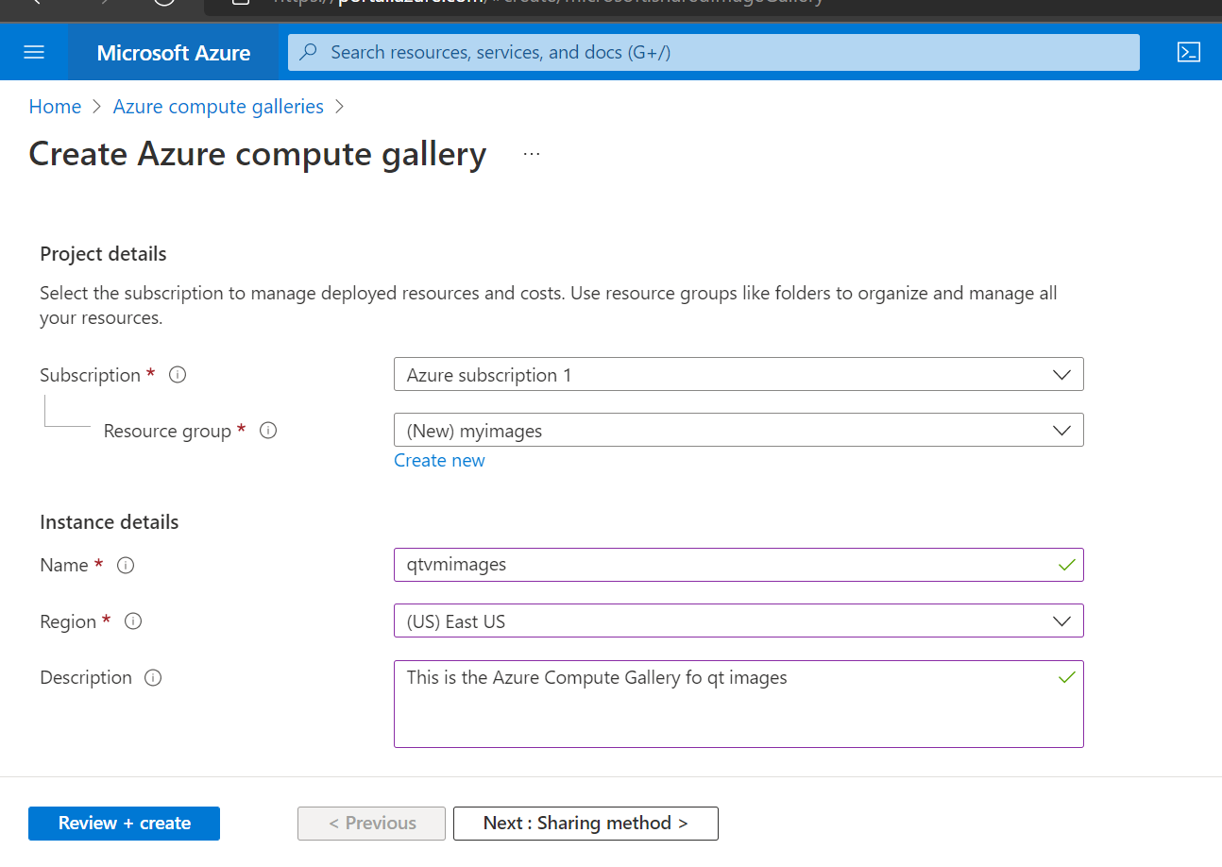
Task: Click the Project details heading
Action: click(103, 254)
